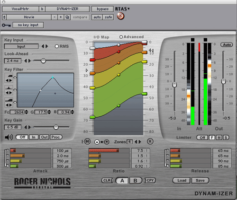Click the bypass button
The height and width of the screenshot is (200, 237).
tap(102, 9)
